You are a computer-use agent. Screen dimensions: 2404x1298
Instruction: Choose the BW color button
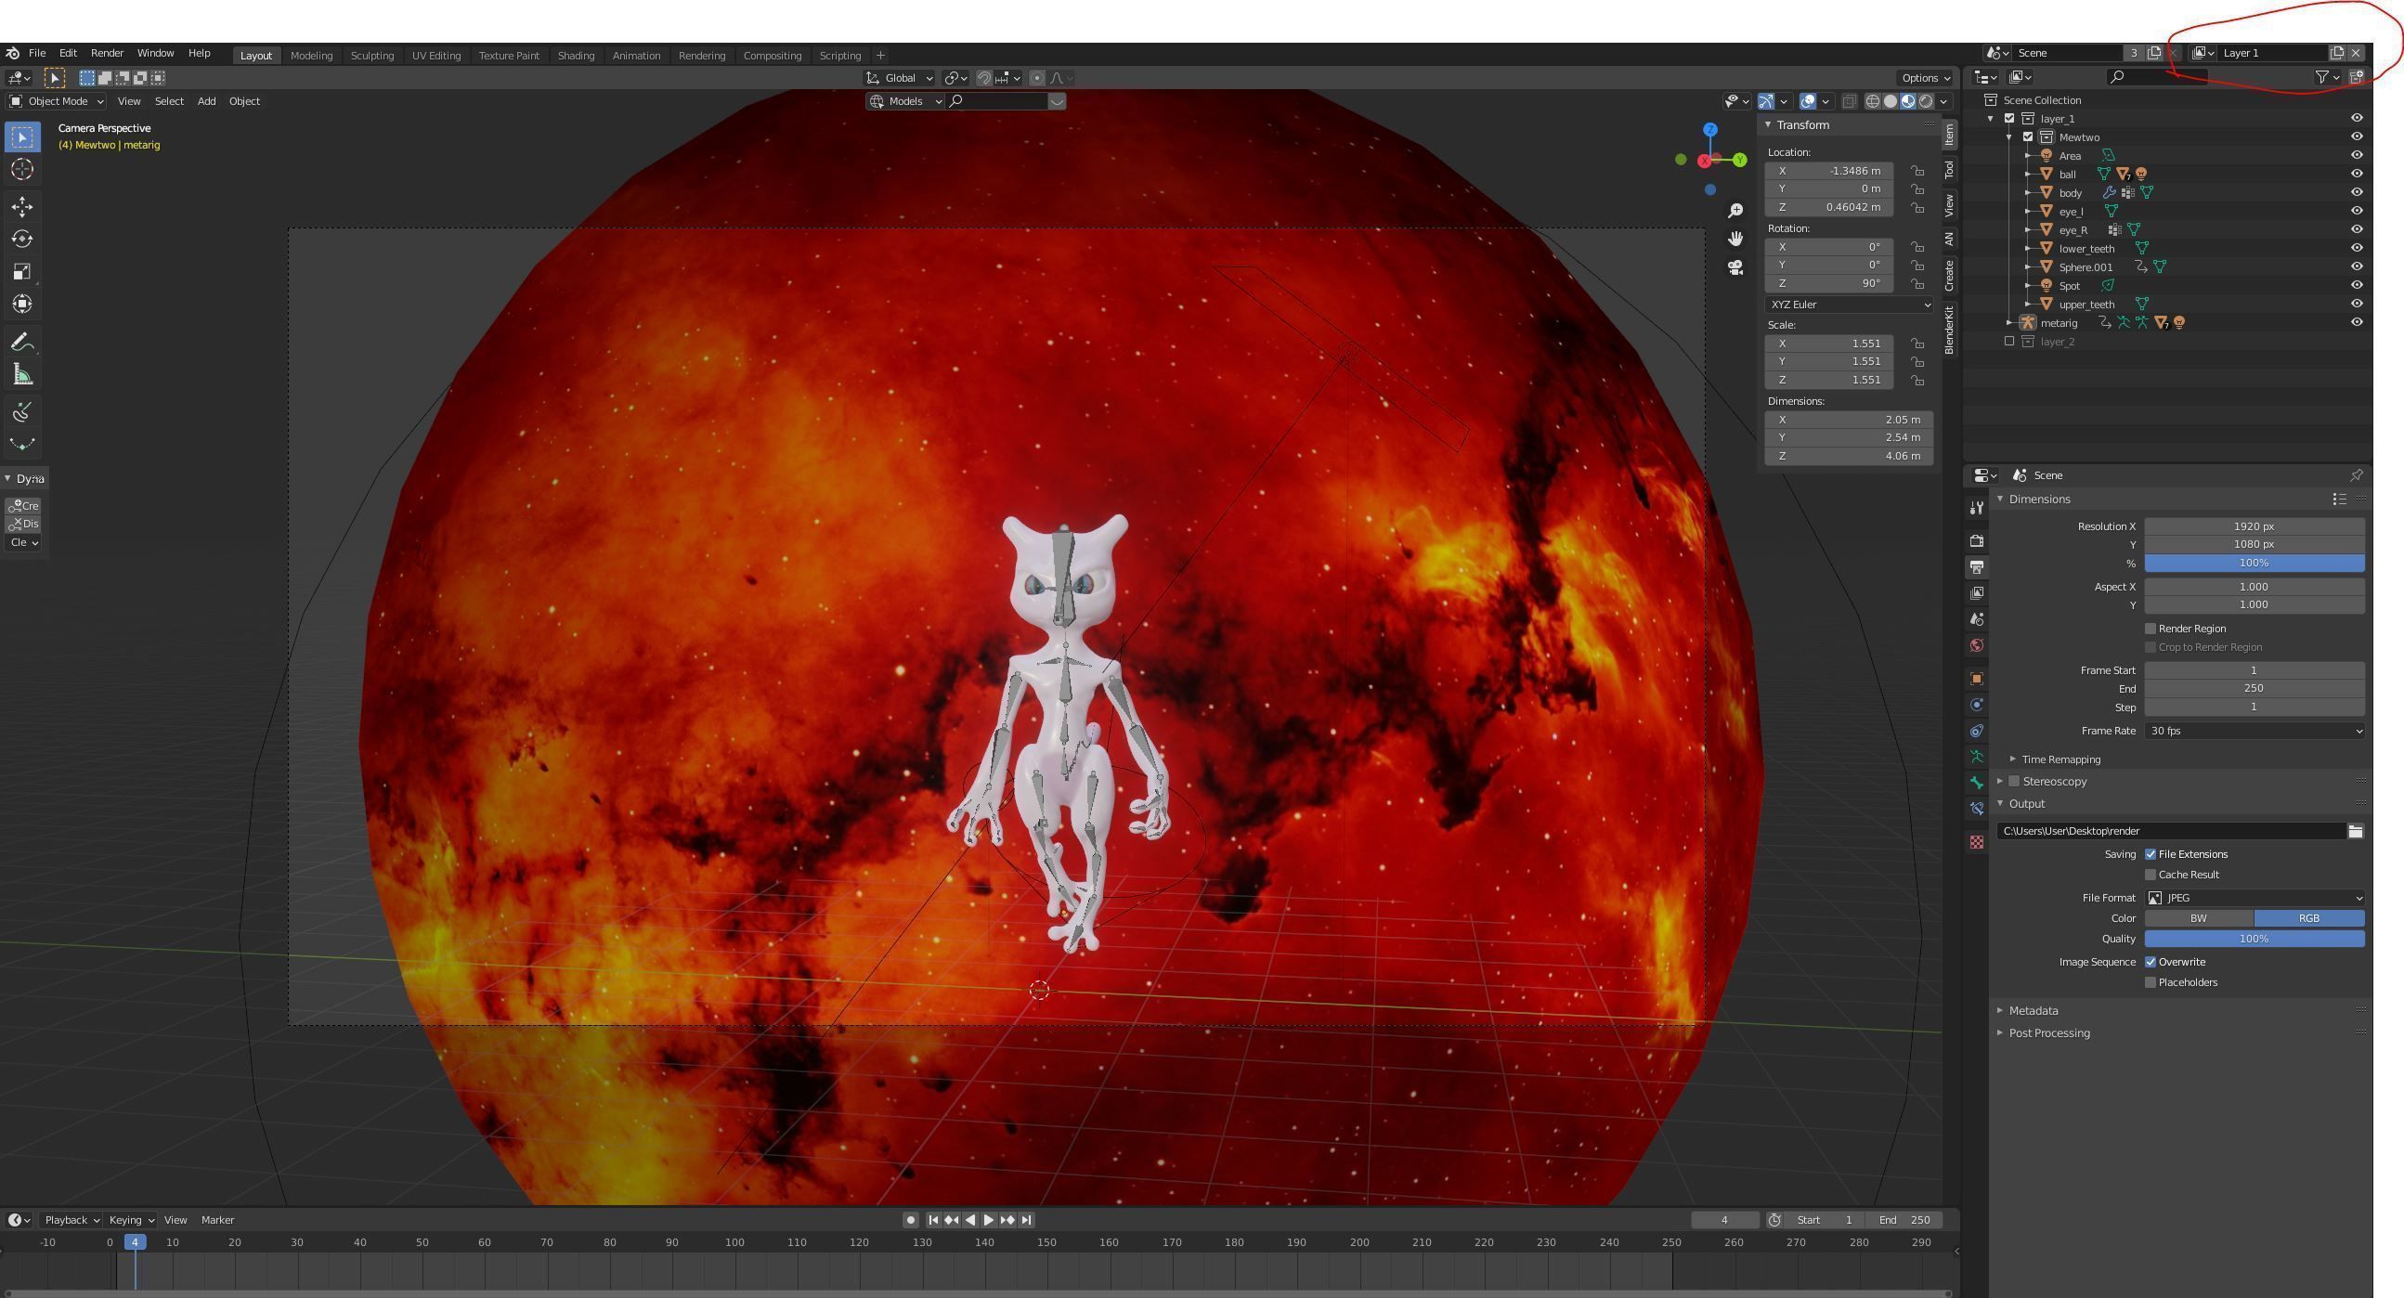coord(2198,918)
